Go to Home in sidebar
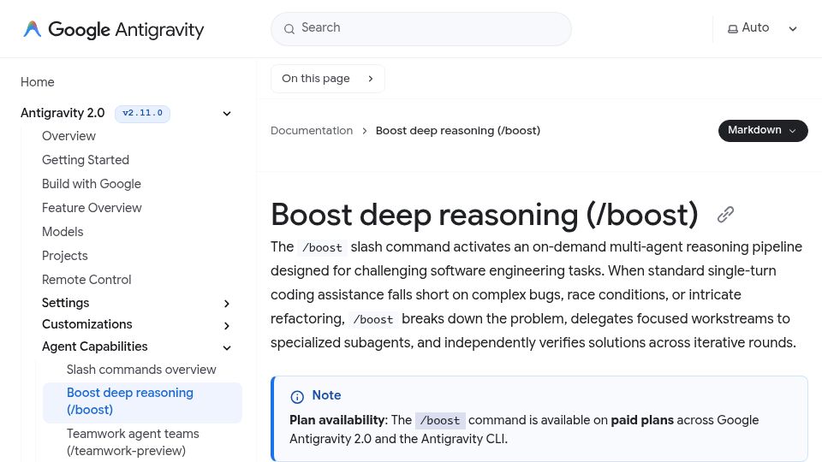This screenshot has width=822, height=462. (x=37, y=82)
